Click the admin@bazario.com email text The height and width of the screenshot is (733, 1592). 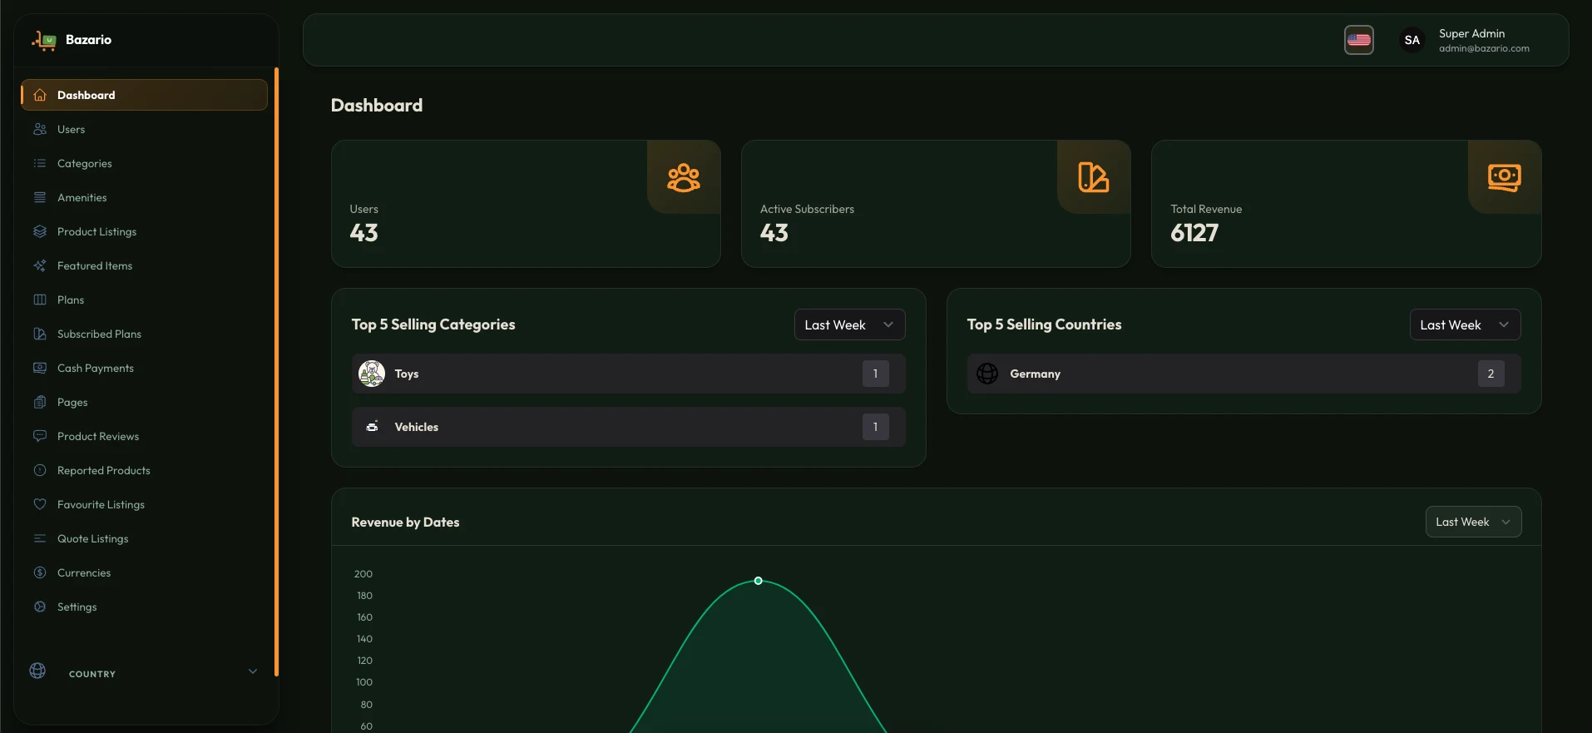(1484, 48)
